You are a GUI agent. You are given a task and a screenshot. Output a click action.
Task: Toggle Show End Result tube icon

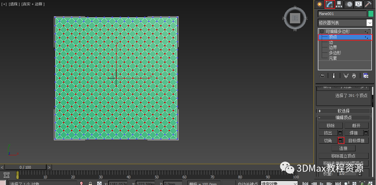[333, 76]
